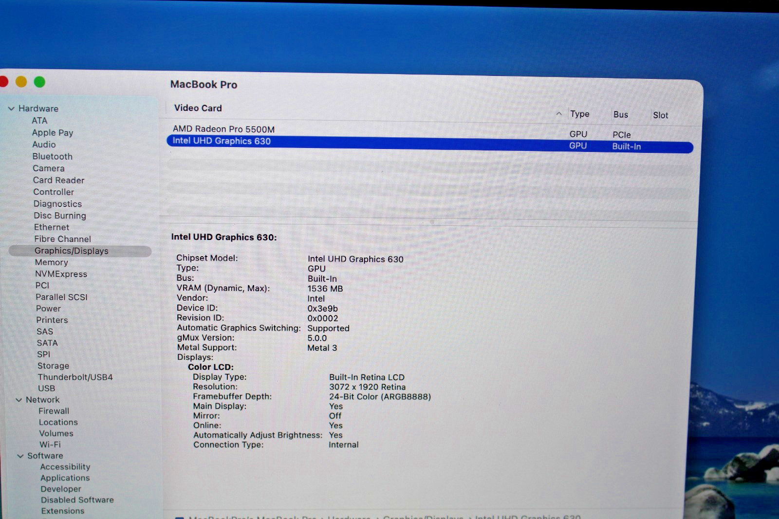Open Firewall network info
This screenshot has width=779, height=519.
click(x=54, y=411)
